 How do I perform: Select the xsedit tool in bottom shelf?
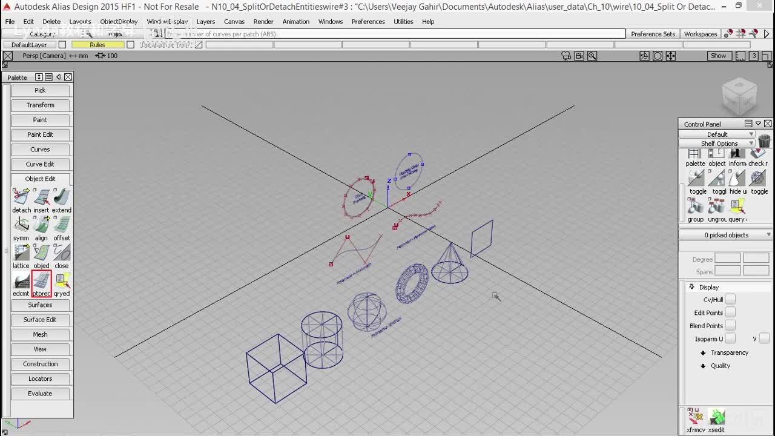pos(716,417)
